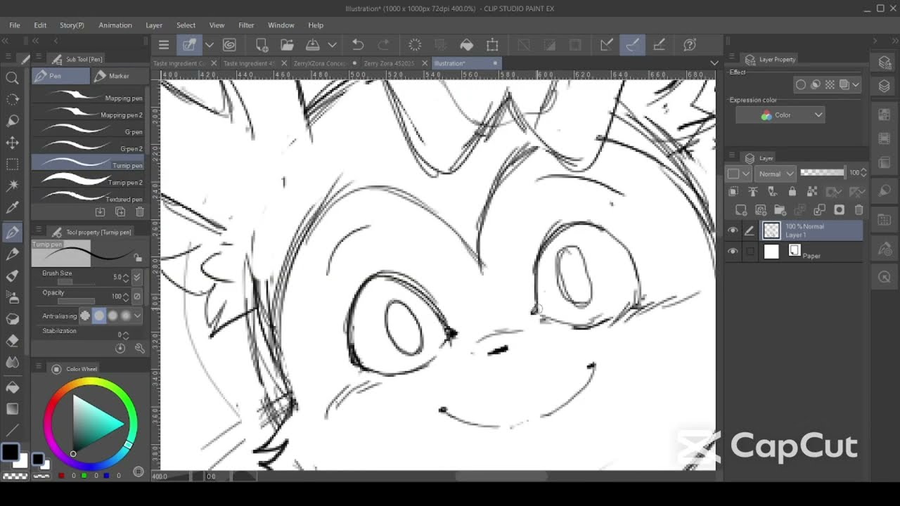Hide the Paper layer eye icon
Viewport: 900px width, 506px height.
[733, 252]
